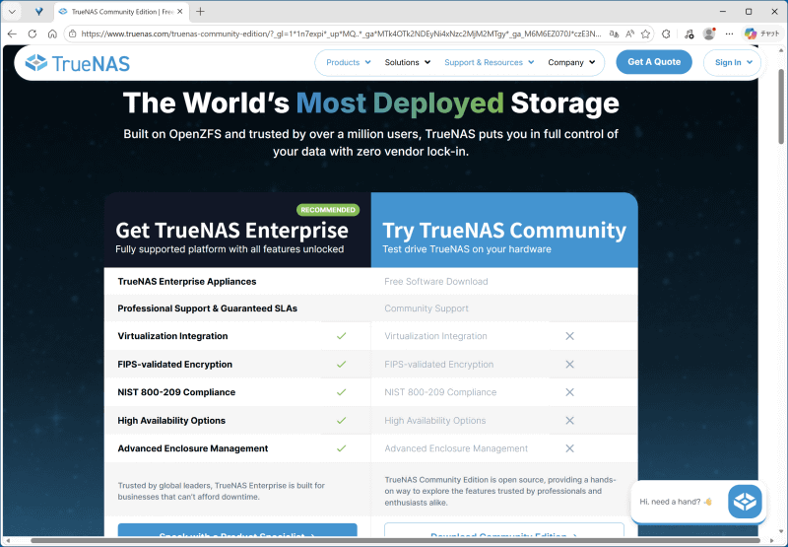The height and width of the screenshot is (547, 788).
Task: Open the chat widget cube icon
Action: click(x=745, y=502)
